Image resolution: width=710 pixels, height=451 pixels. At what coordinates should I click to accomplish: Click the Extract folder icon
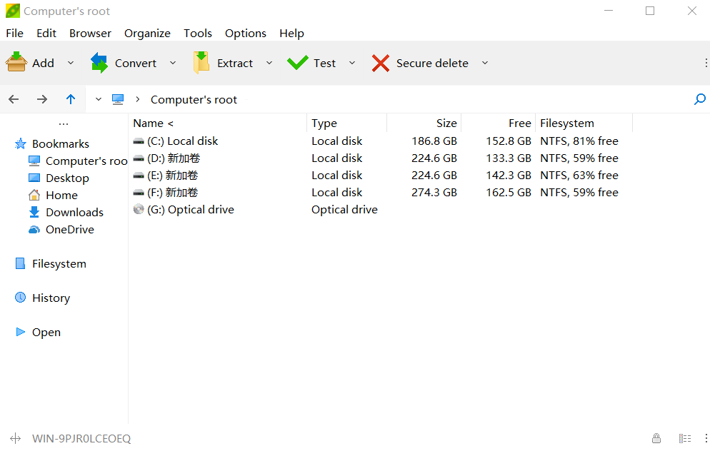pyautogui.click(x=201, y=62)
